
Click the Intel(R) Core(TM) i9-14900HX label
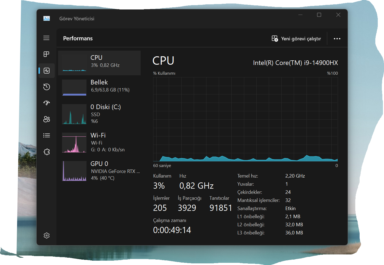tap(295, 63)
